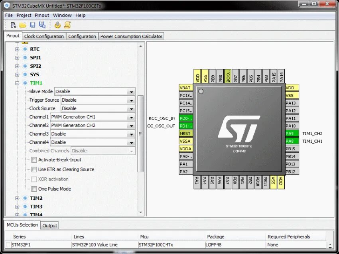Switch to the Configuration tab
The width and height of the screenshot is (339, 254).
(82, 36)
